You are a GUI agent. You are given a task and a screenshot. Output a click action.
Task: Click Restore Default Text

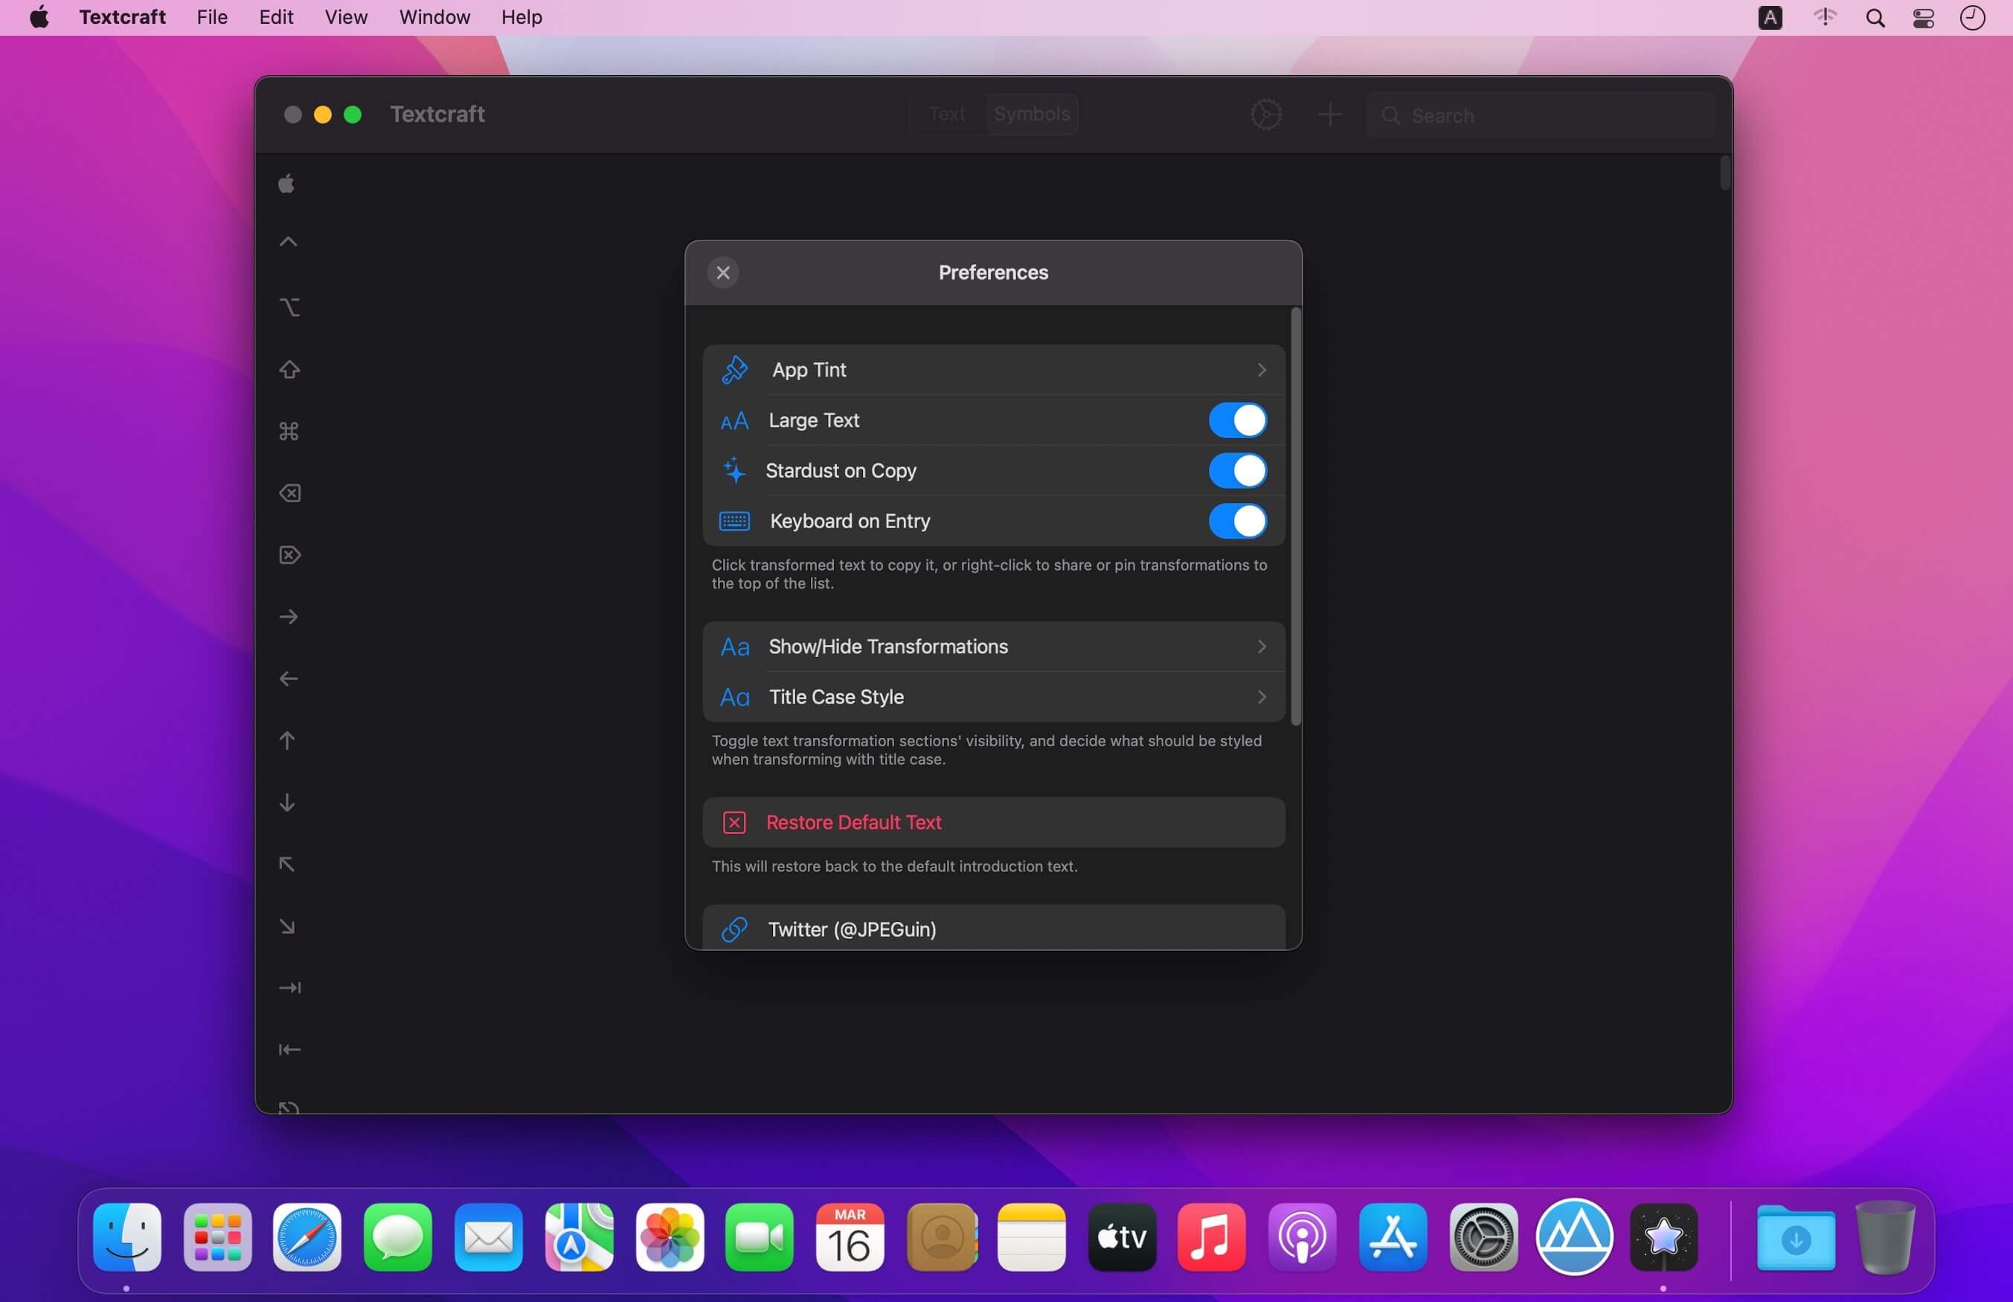994,823
